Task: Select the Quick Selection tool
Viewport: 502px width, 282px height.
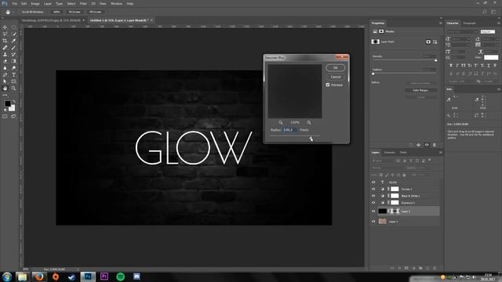Action: (13, 34)
